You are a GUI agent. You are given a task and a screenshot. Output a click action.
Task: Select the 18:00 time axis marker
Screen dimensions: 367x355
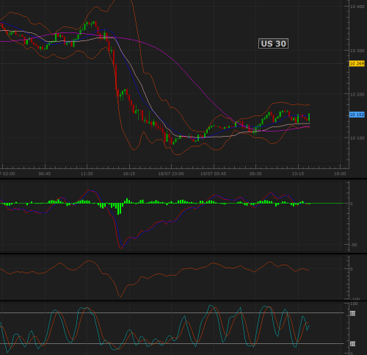click(x=340, y=173)
